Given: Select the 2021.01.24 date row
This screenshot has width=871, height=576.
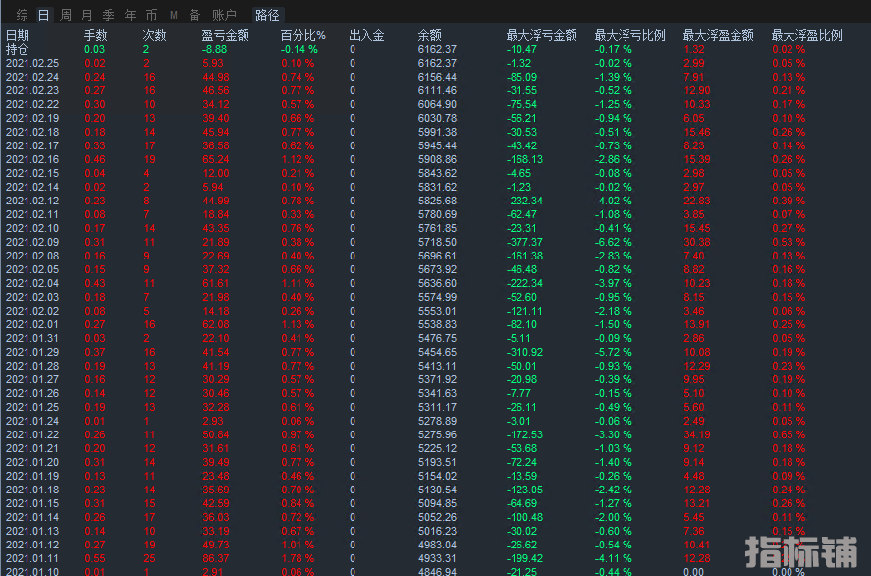Looking at the screenshot, I should [x=32, y=421].
